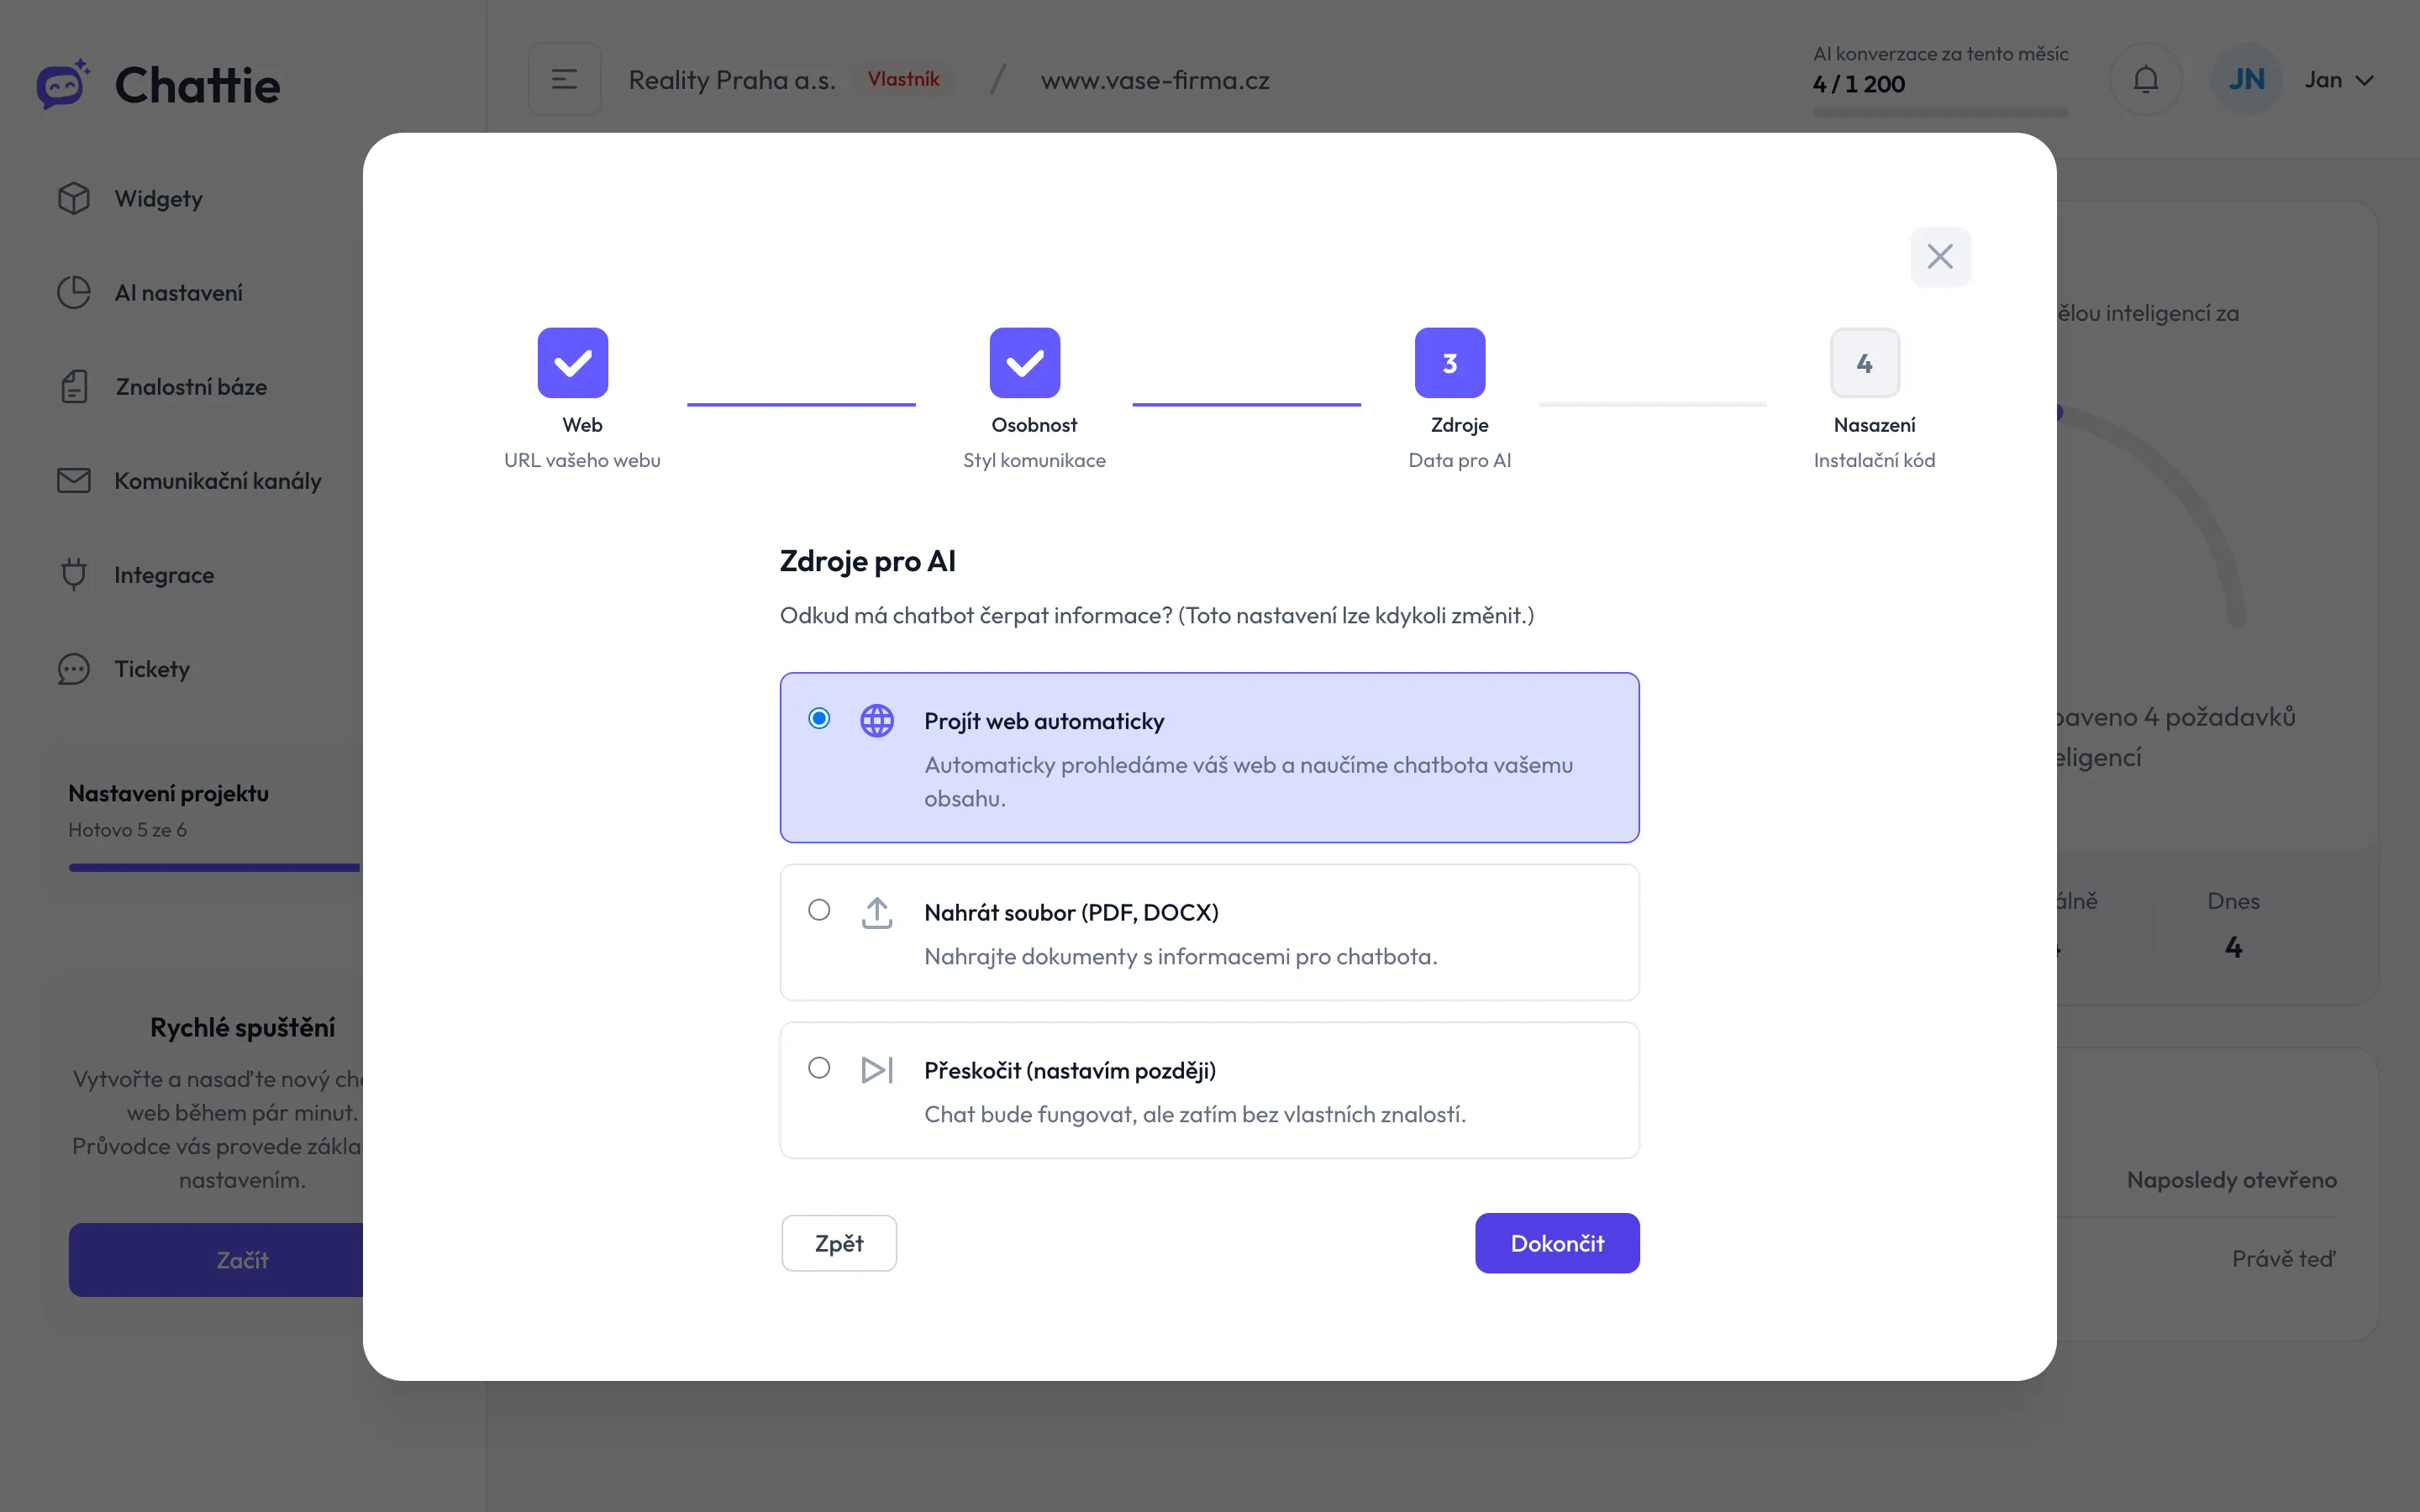Viewport: 2420px width, 1512px height.
Task: Open Integrace menu item
Action: (164, 574)
